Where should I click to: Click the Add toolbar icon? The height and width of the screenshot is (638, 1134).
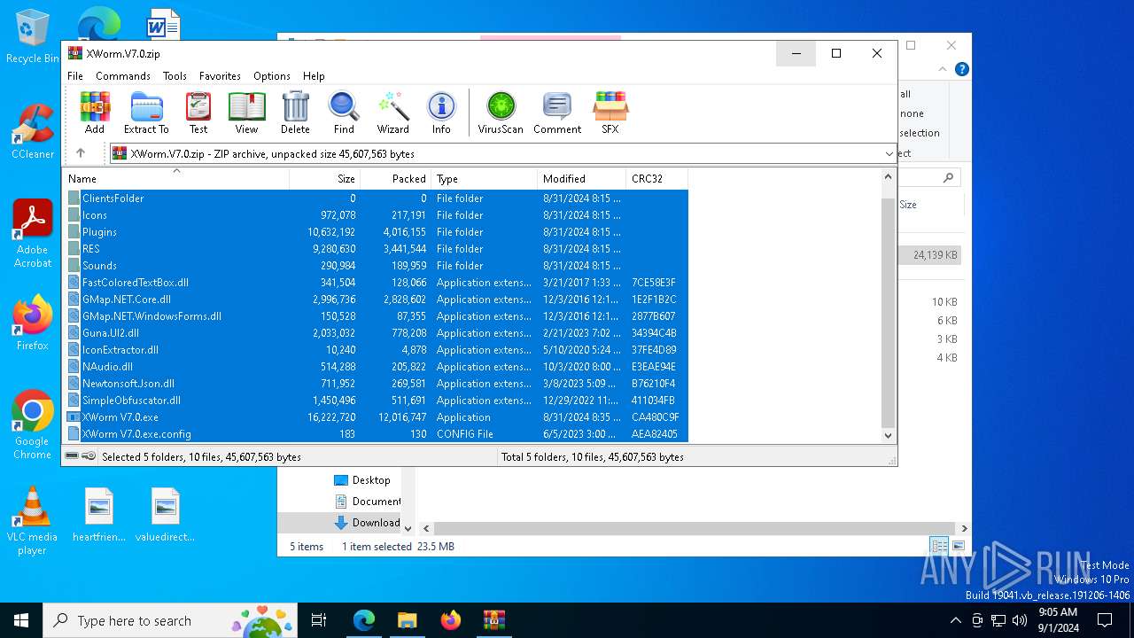pos(95,113)
